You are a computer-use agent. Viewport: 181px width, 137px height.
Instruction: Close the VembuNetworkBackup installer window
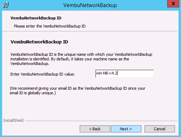click(x=173, y=4)
